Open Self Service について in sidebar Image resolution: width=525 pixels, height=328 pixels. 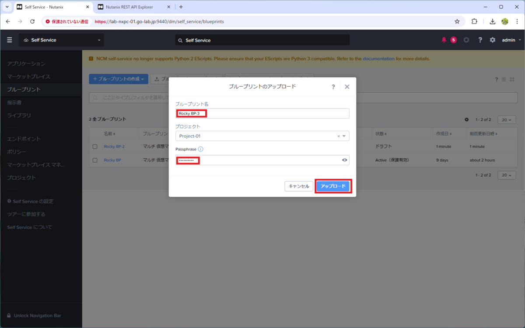coord(29,227)
